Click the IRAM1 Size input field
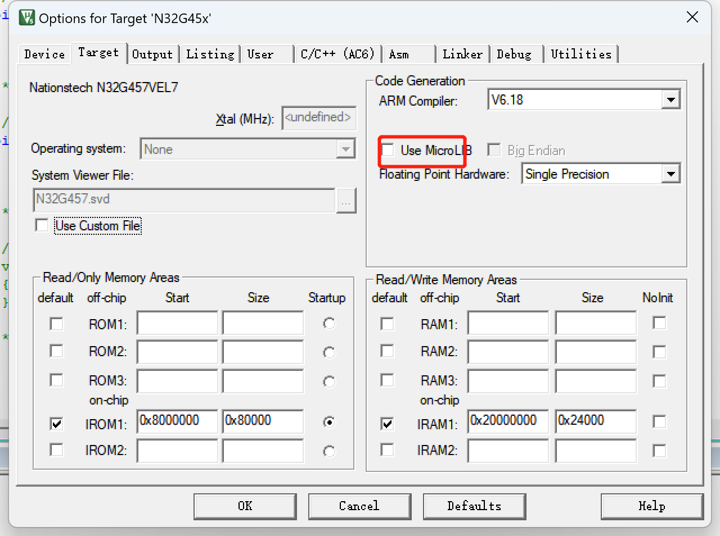The height and width of the screenshot is (536, 720). (595, 421)
